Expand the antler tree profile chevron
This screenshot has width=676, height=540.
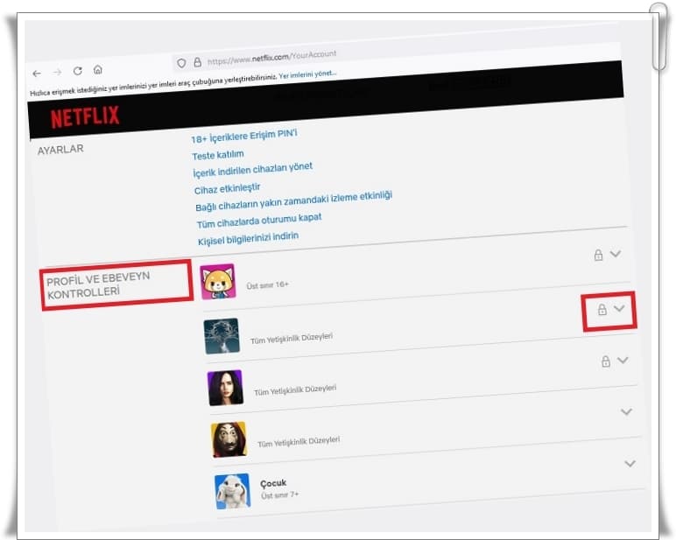click(620, 308)
